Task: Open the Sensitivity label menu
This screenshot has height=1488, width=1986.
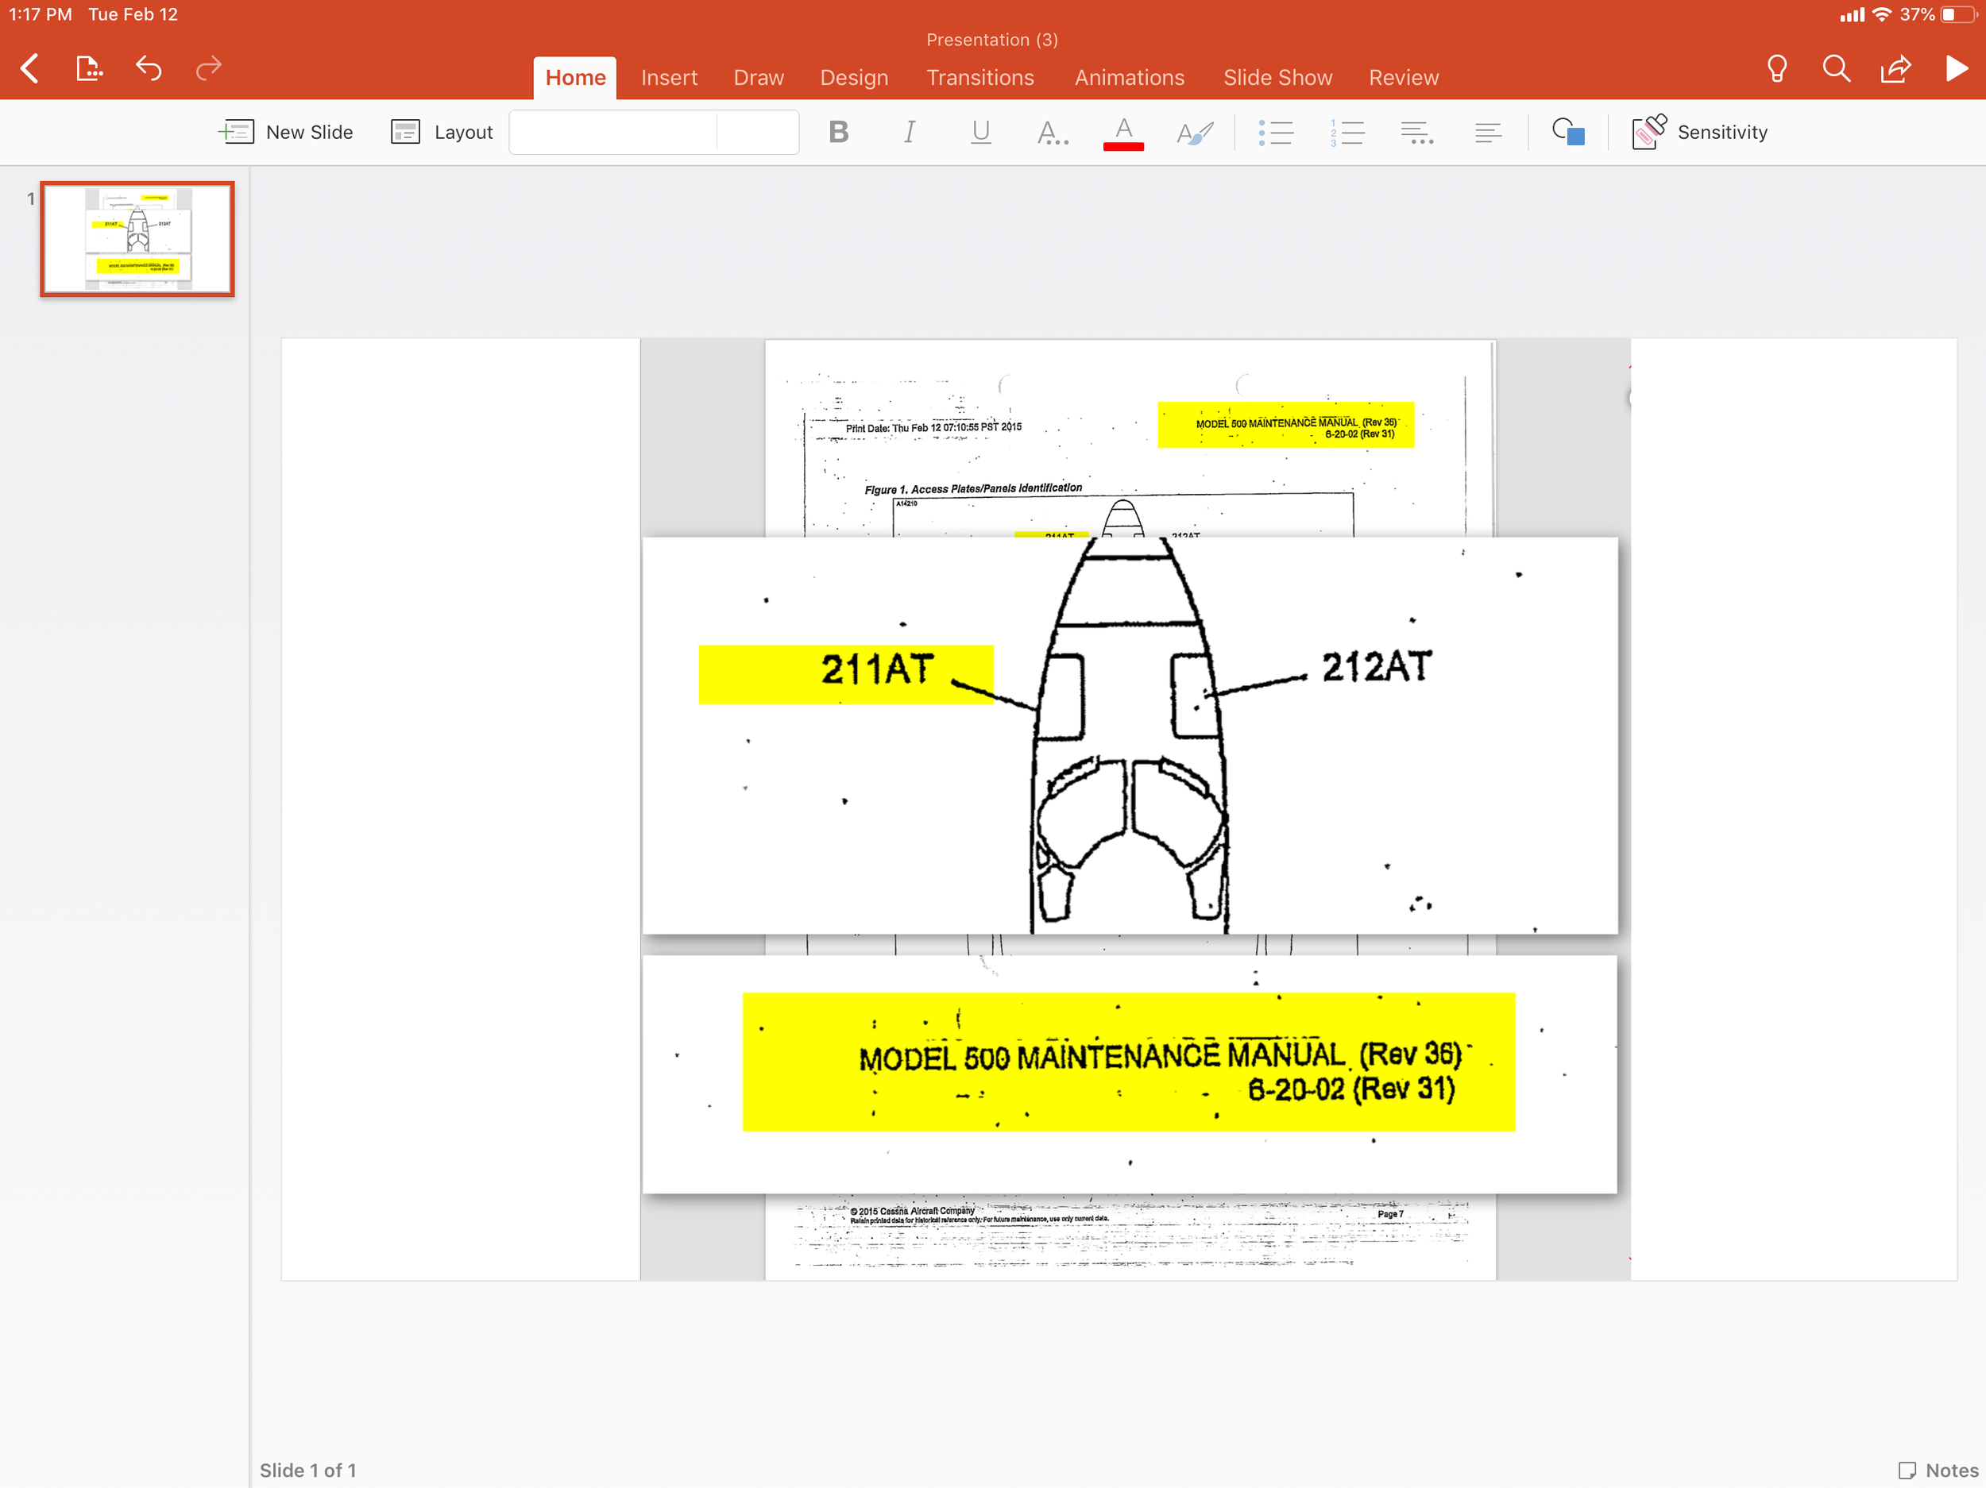Action: 1699,132
